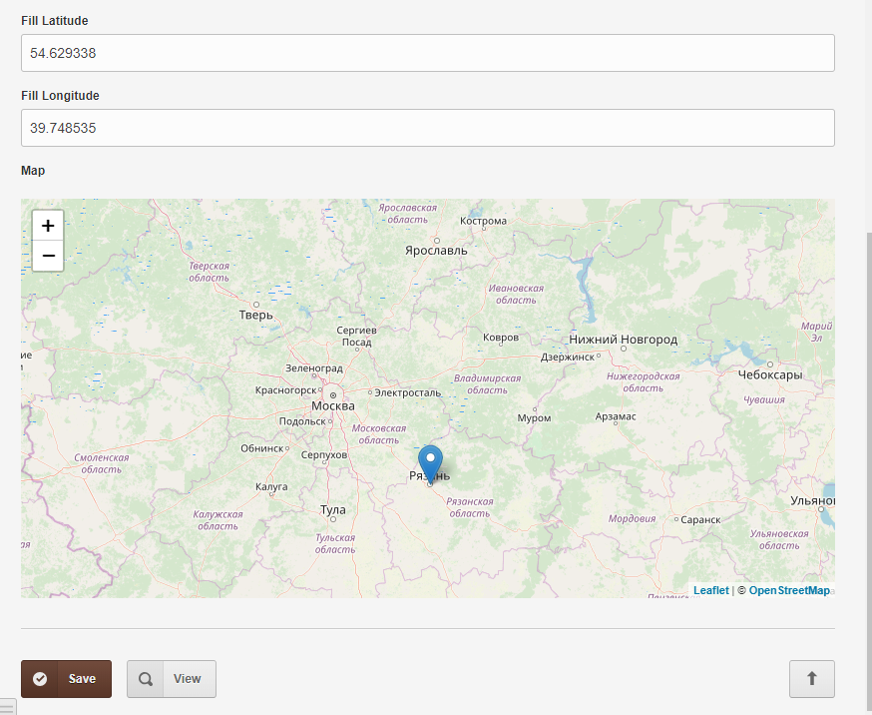
Task: Click the page vertical scrollbar
Action: click(x=869, y=473)
